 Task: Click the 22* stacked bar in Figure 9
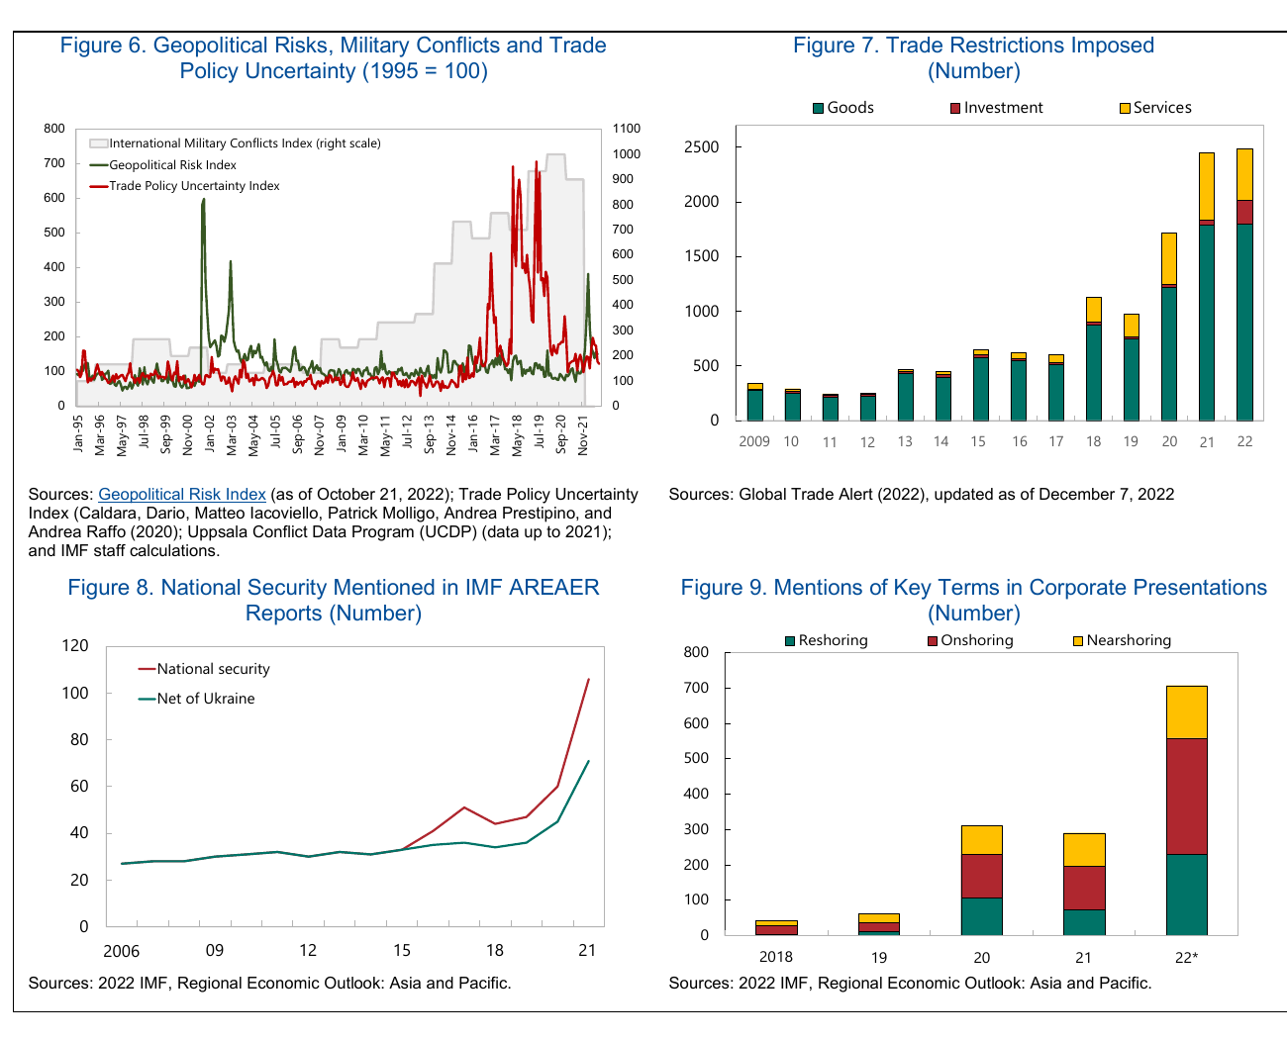click(1186, 810)
